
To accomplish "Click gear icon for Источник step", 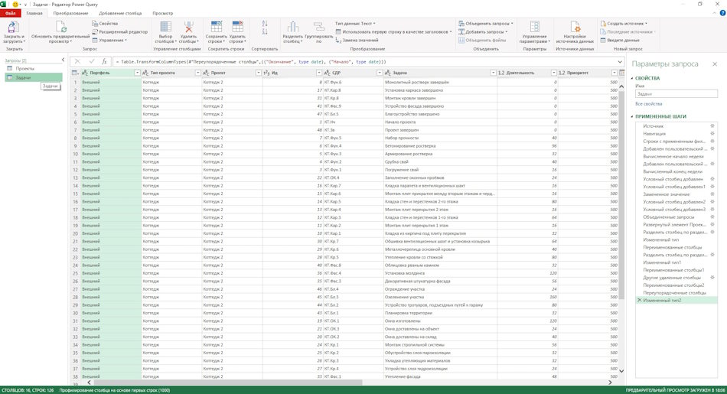I will [712, 126].
